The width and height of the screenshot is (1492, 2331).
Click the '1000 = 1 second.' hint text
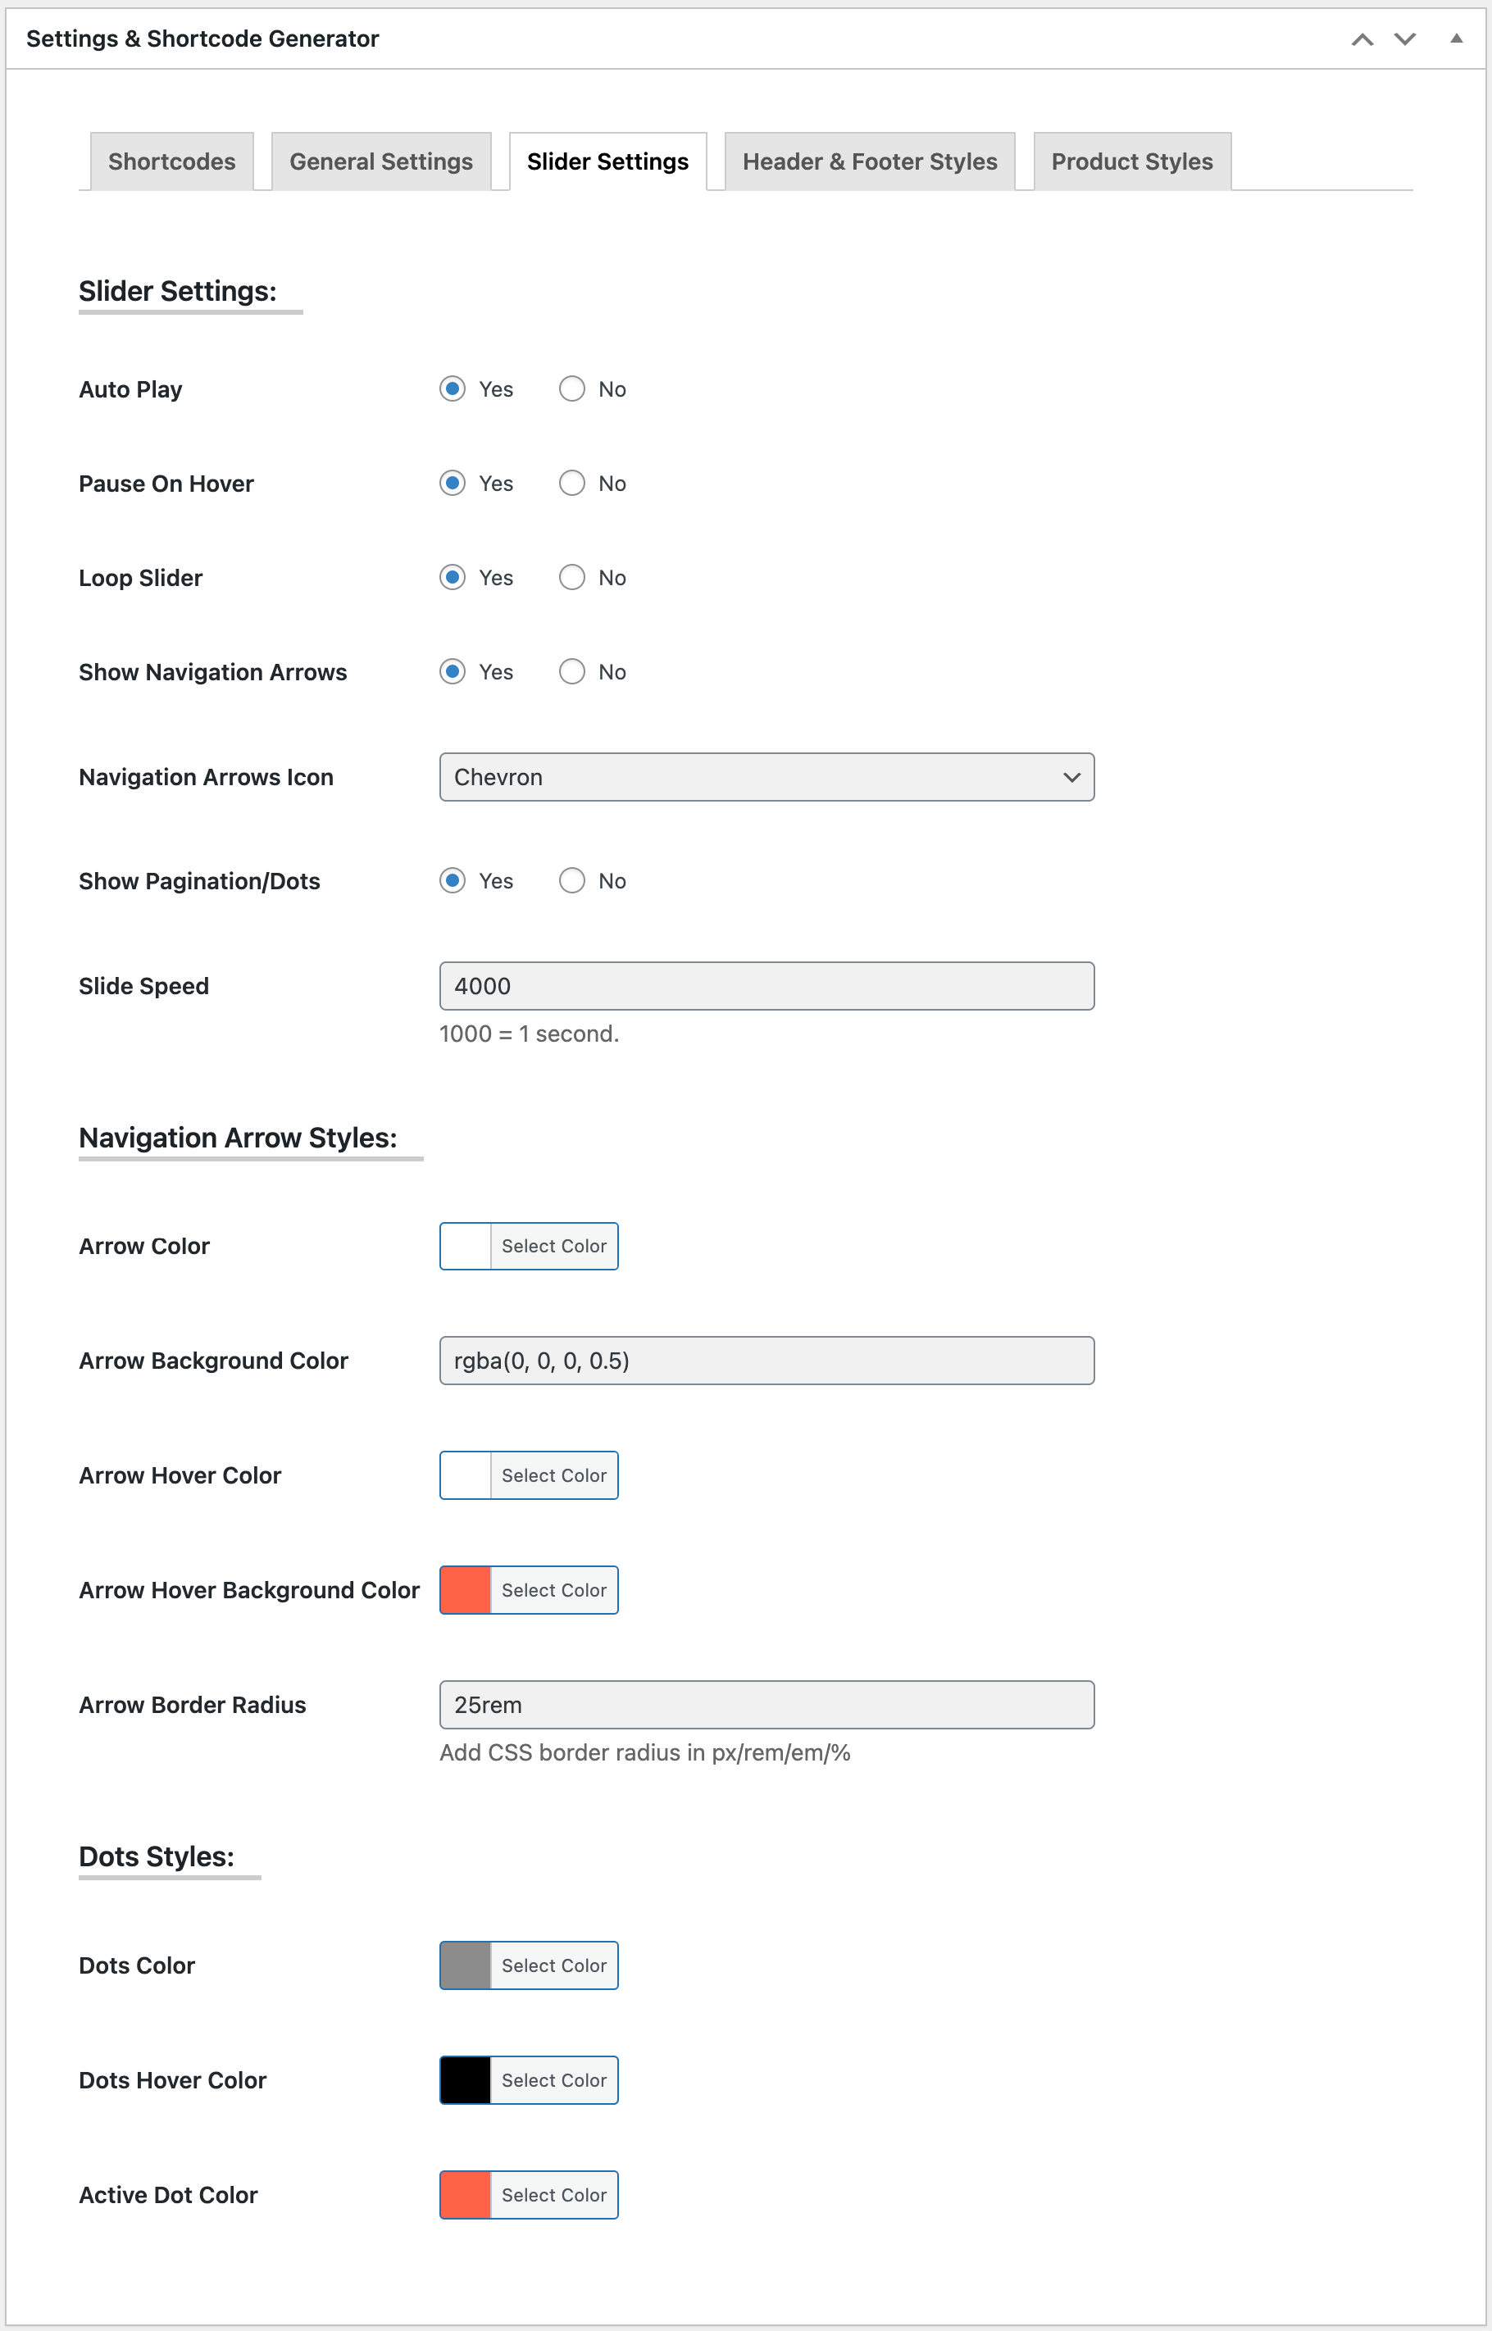tap(529, 1034)
